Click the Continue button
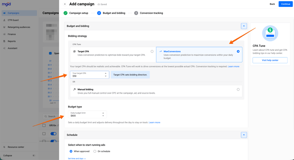The image size is (294, 160). [x=286, y=4]
